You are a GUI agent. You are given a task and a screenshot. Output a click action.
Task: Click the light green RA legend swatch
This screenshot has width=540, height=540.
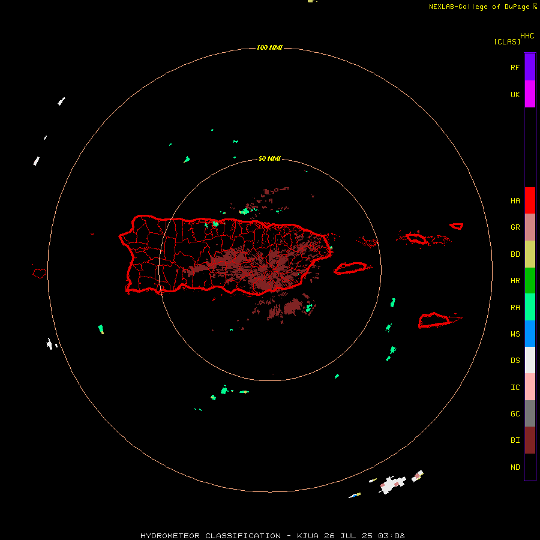pyautogui.click(x=530, y=307)
